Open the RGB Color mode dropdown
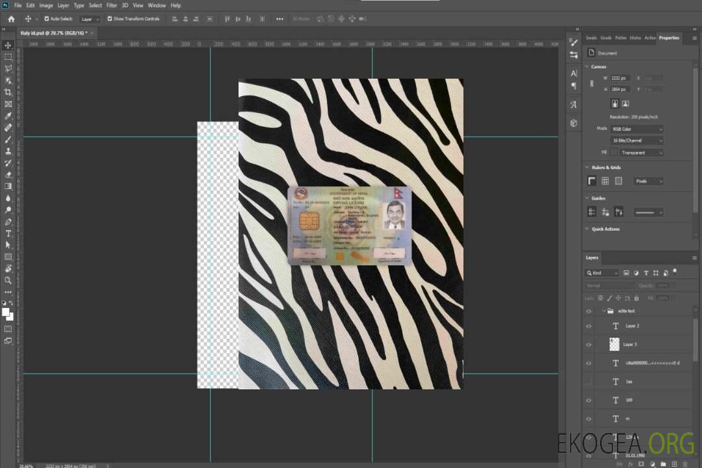 point(638,129)
